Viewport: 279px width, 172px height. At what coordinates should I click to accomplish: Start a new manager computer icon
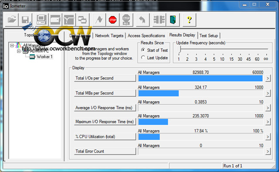pyautogui.click(x=41, y=20)
